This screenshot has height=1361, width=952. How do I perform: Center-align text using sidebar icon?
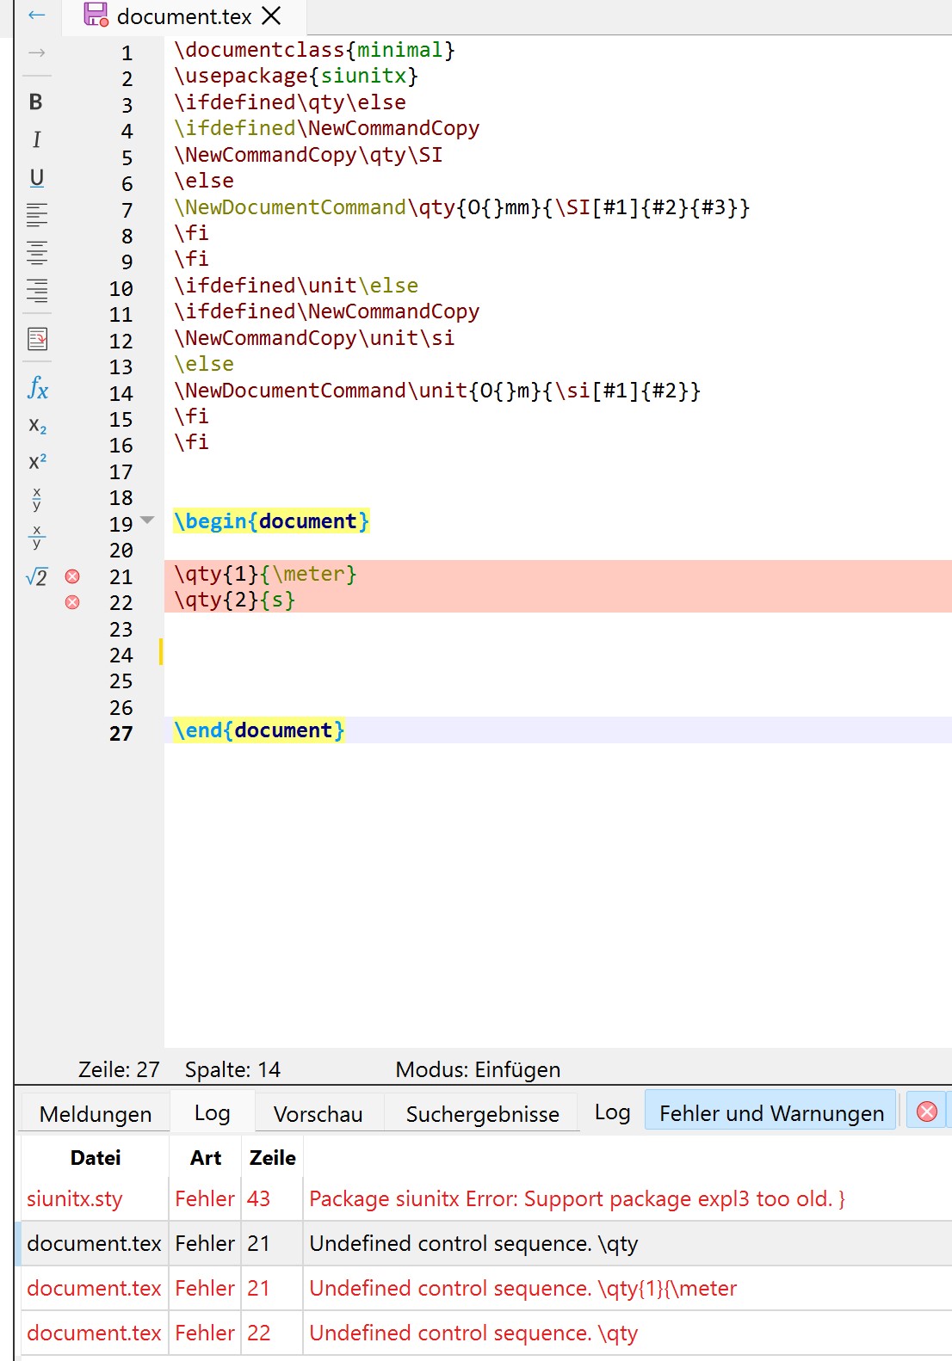[x=37, y=252]
